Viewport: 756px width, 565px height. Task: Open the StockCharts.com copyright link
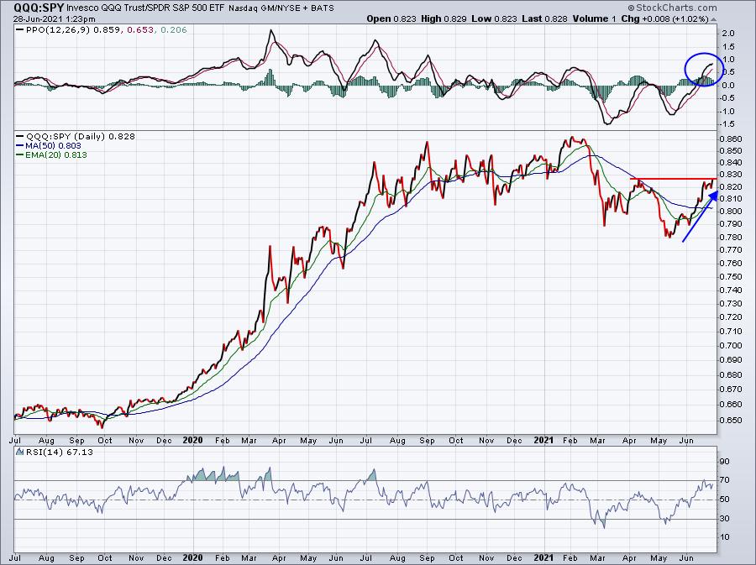point(673,8)
